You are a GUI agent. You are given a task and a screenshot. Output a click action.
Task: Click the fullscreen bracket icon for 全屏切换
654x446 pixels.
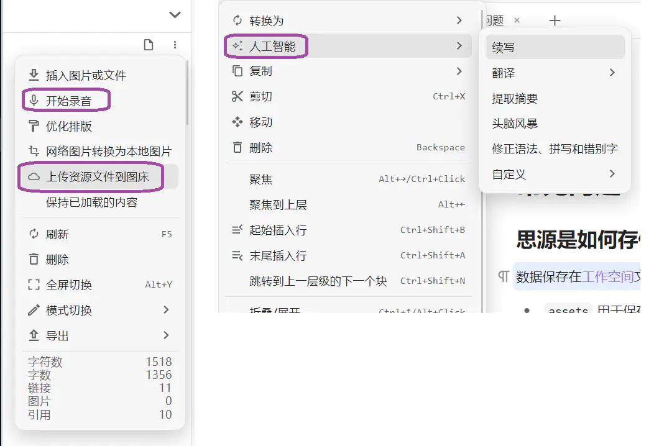34,284
